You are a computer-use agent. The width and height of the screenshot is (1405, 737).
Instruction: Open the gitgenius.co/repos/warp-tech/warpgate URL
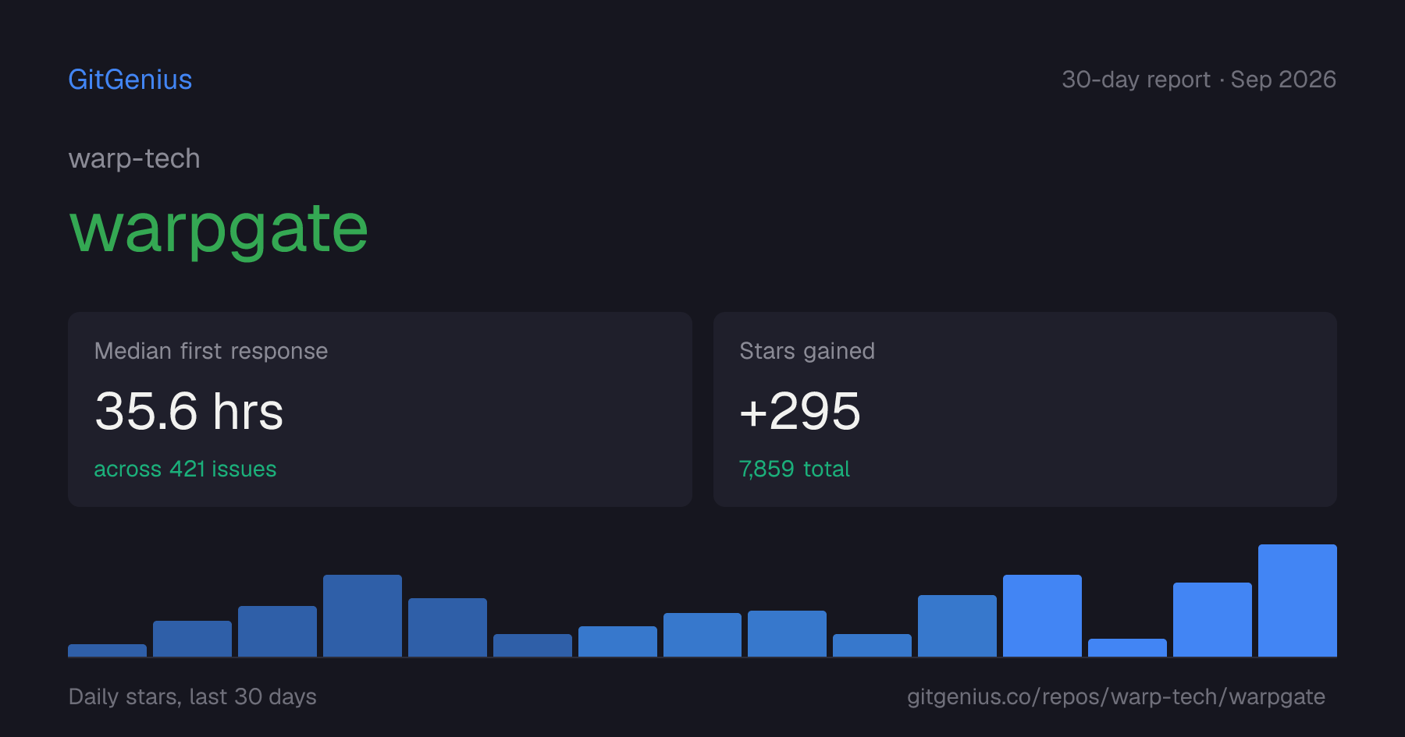(1116, 696)
